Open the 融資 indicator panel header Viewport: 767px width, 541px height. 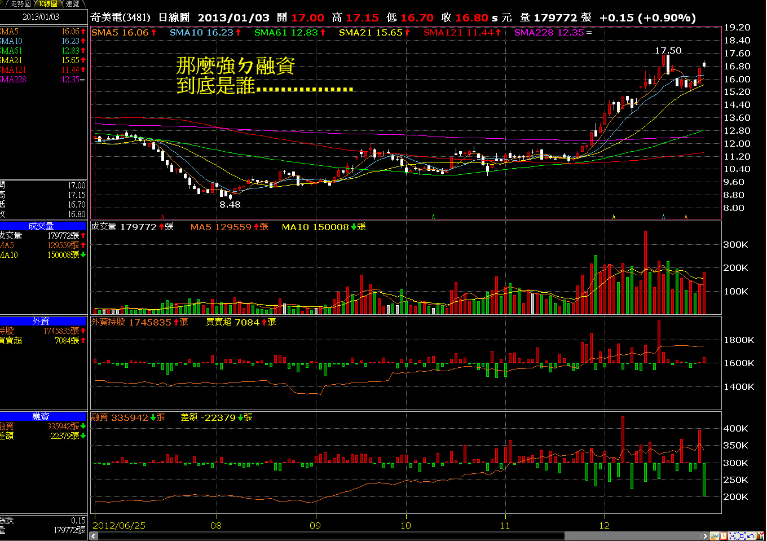point(43,416)
